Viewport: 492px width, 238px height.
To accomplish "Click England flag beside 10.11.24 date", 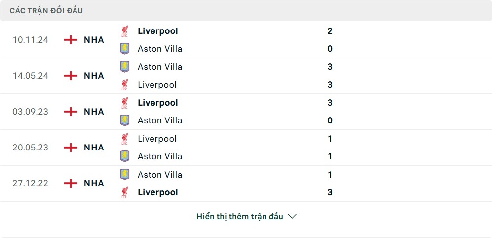I will point(71,40).
